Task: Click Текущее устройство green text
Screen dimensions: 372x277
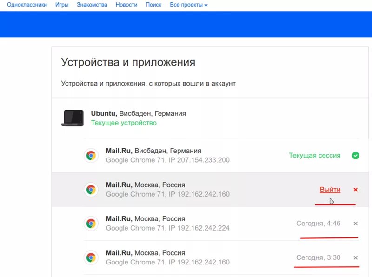Action: [124, 123]
